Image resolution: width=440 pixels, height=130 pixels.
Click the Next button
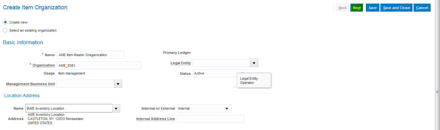coord(357,8)
